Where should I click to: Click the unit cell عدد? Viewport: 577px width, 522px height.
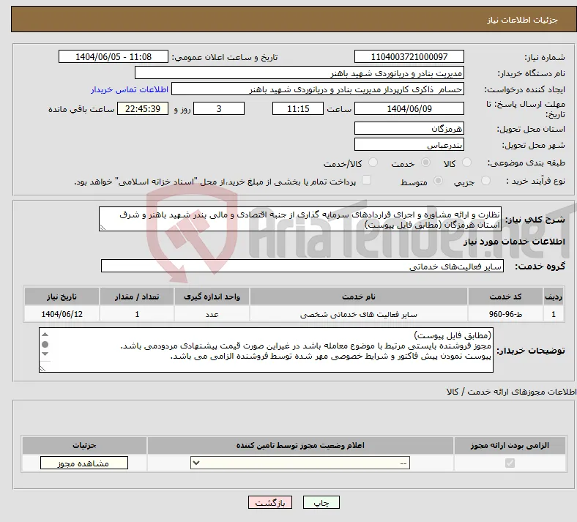point(212,314)
